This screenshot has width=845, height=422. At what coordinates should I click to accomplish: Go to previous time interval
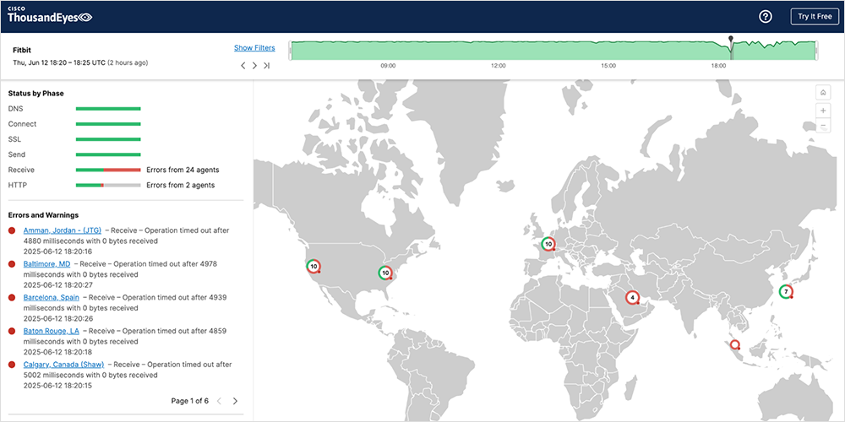243,65
